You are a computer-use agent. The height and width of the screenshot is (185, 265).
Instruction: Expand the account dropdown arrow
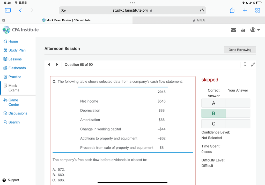click(x=259, y=30)
